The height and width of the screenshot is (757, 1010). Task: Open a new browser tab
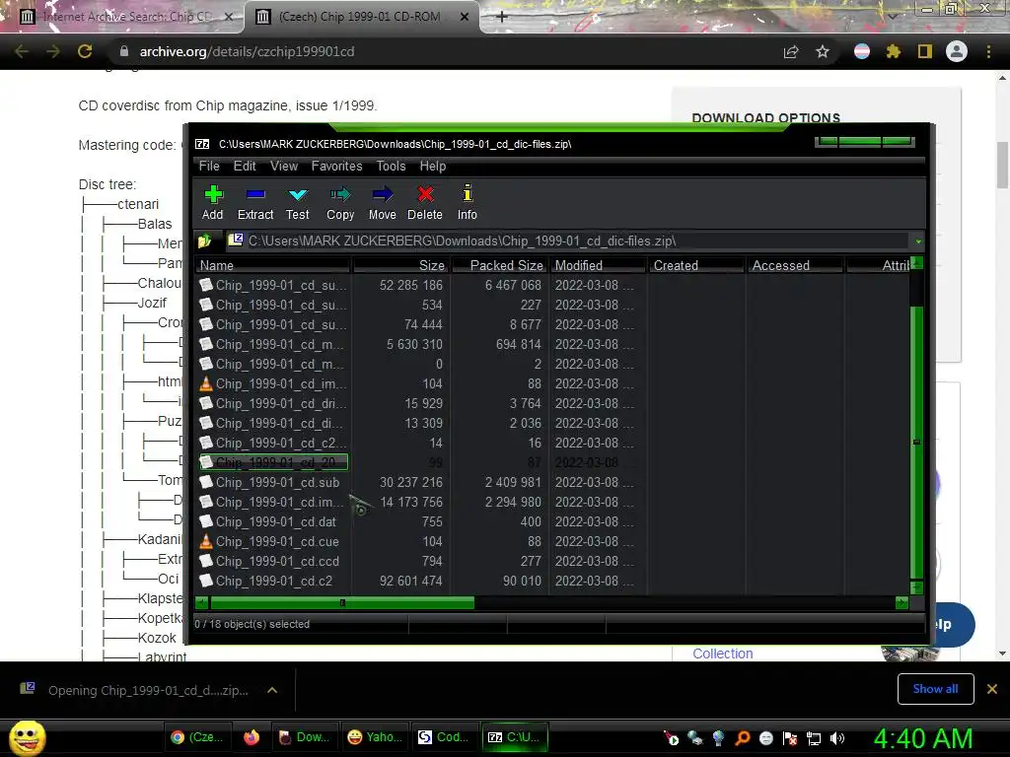502,17
